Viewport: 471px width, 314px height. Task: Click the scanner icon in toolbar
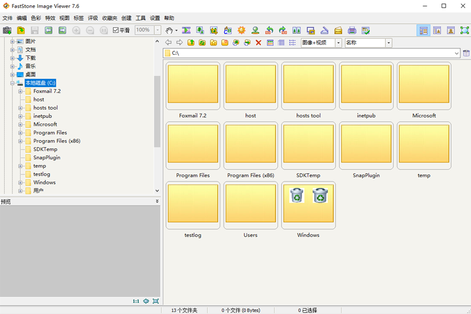click(x=324, y=30)
